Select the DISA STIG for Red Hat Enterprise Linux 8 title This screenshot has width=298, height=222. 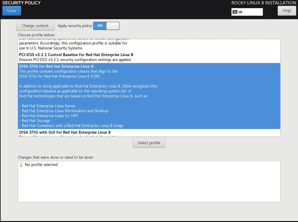(56, 66)
